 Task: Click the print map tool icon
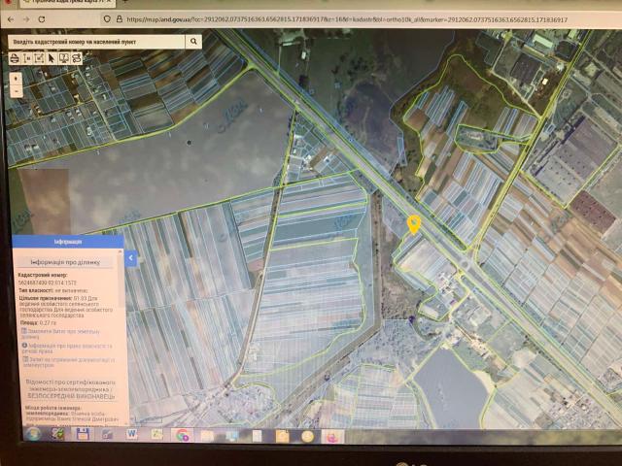(x=16, y=58)
